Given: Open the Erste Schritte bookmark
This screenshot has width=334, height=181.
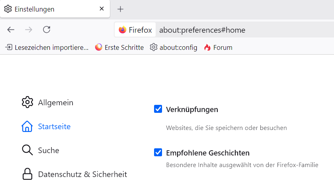Looking at the screenshot, I should pyautogui.click(x=119, y=47).
